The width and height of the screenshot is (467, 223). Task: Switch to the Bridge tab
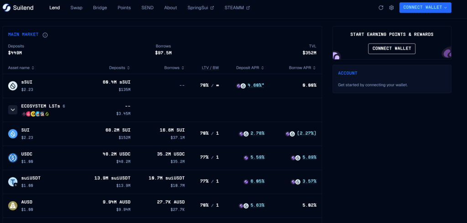pos(100,8)
